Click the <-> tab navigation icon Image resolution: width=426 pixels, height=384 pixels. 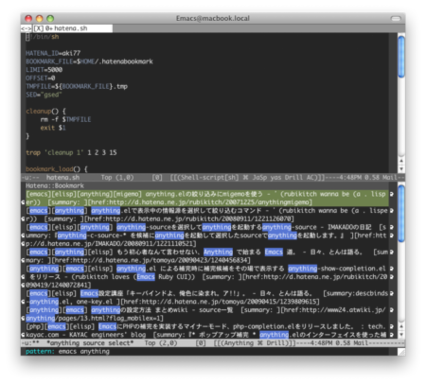(x=26, y=28)
